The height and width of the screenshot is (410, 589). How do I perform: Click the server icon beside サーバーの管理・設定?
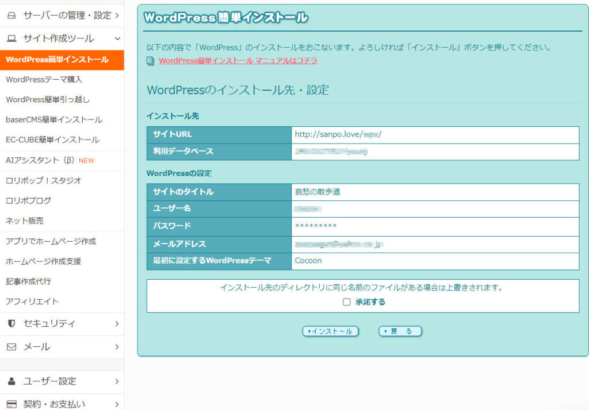coord(12,16)
